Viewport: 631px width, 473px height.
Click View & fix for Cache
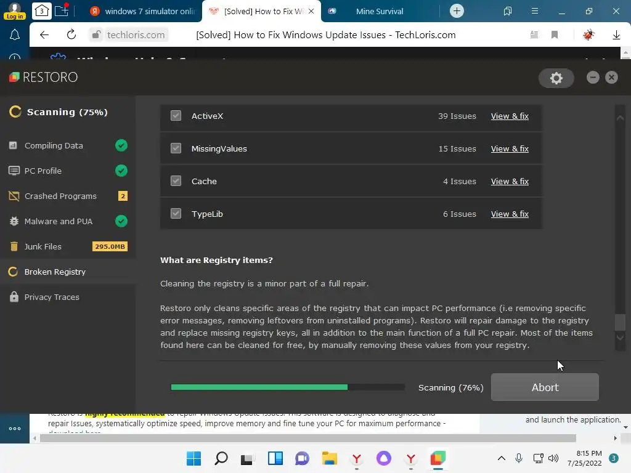tap(510, 182)
